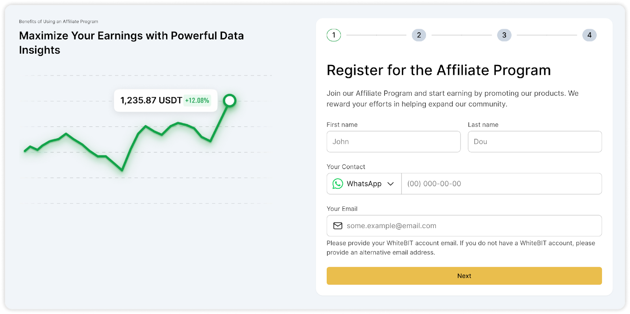The image size is (630, 314).
Task: Click into the Last name input
Action: click(535, 141)
